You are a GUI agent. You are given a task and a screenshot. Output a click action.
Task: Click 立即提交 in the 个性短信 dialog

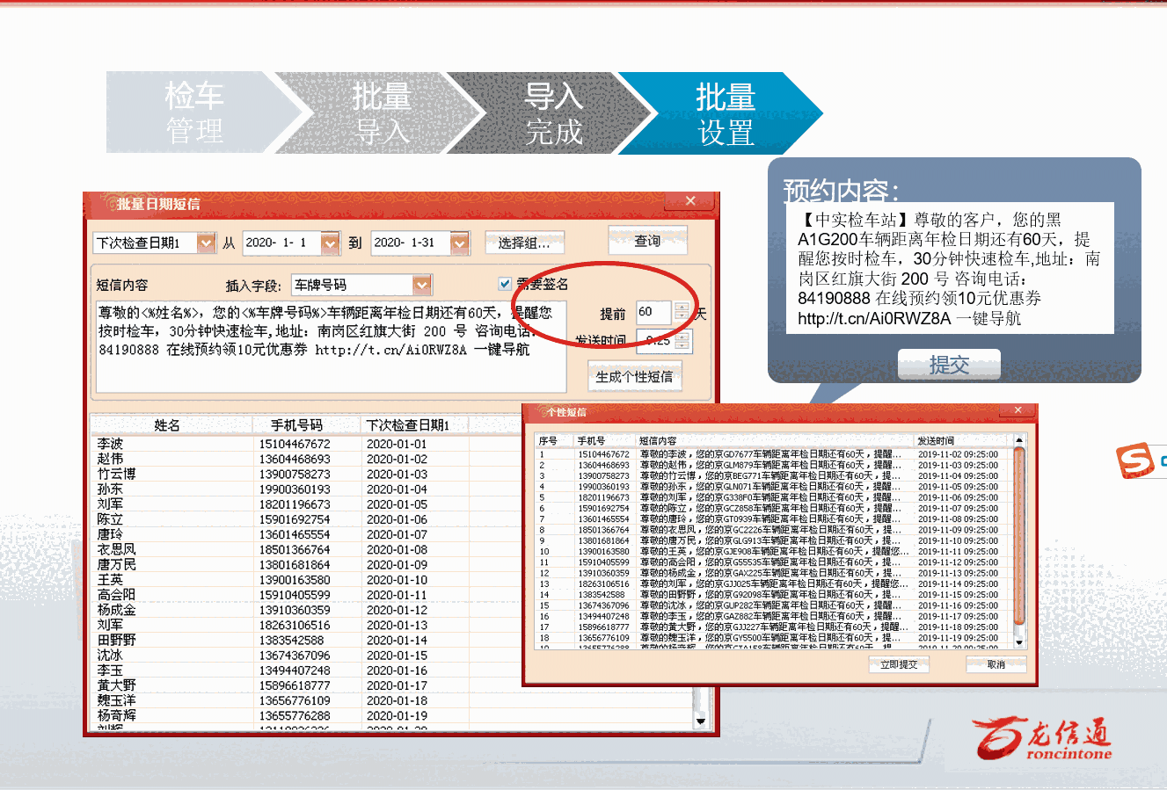(899, 664)
